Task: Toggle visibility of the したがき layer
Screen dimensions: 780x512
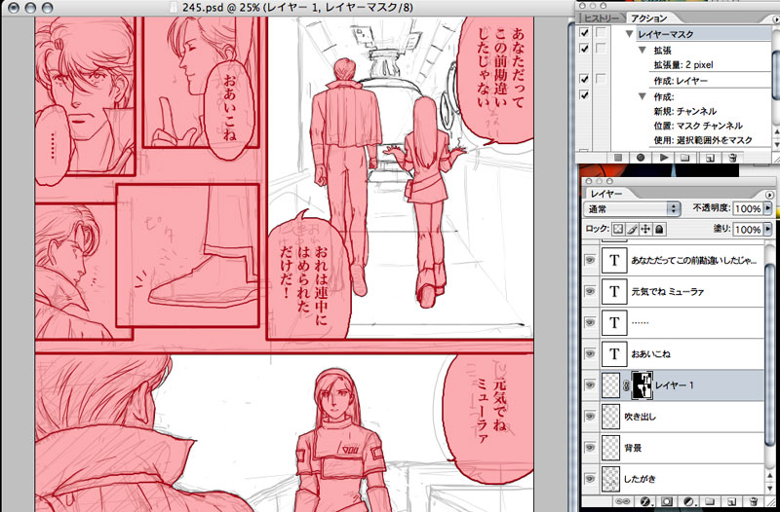Action: coord(588,479)
